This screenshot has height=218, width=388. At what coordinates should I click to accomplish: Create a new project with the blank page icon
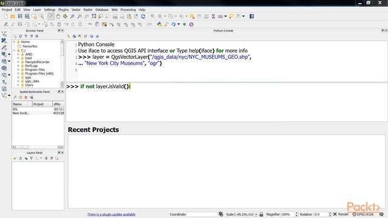[5, 16]
